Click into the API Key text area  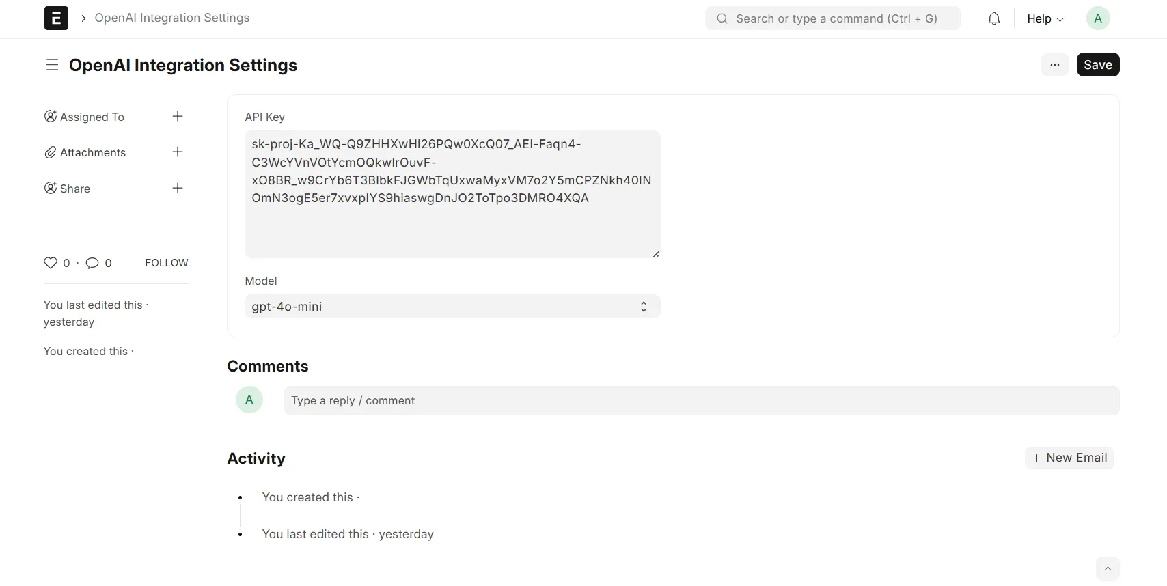(452, 194)
